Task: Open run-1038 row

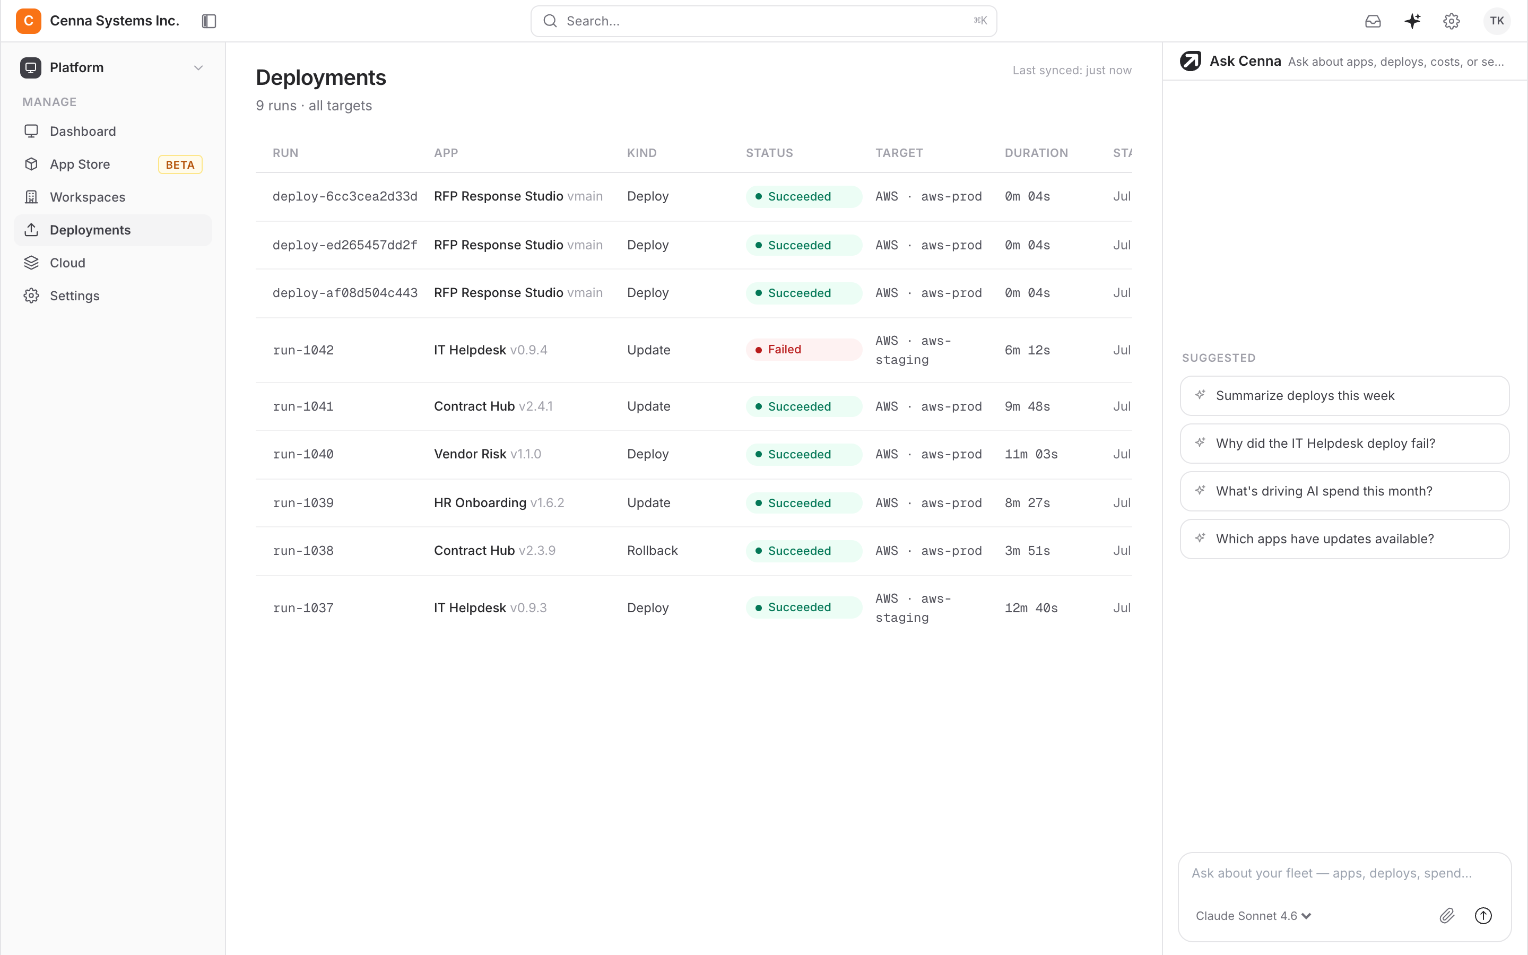Action: coord(693,551)
